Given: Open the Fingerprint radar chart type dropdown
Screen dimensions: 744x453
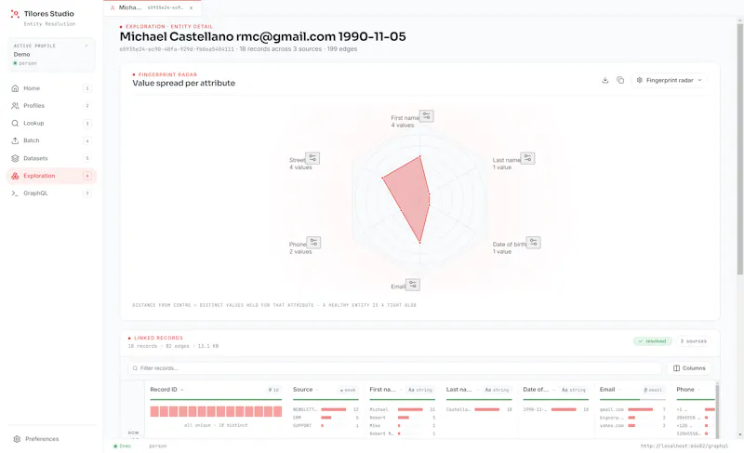Looking at the screenshot, I should [x=669, y=80].
